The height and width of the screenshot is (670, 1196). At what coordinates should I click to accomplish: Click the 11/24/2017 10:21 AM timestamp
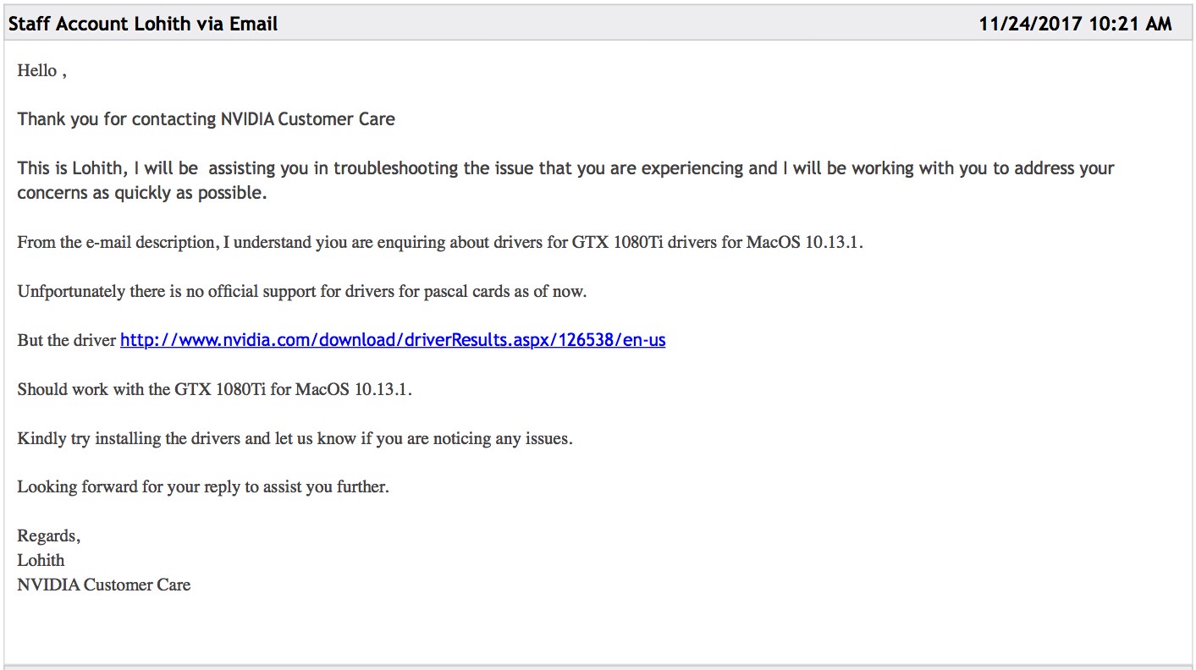(1075, 24)
